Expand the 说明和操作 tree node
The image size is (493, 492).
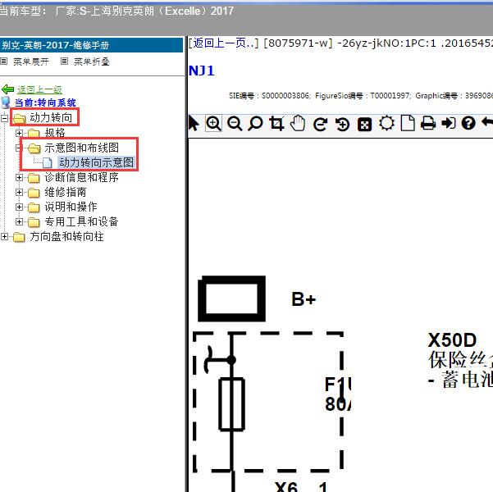tap(19, 207)
